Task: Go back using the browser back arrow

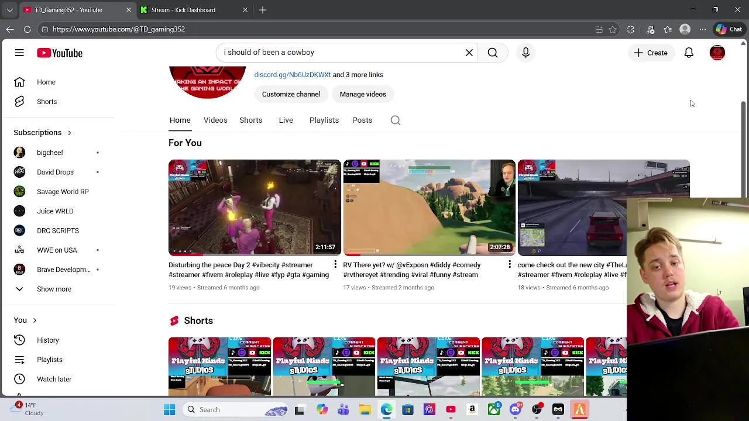Action: [x=10, y=29]
